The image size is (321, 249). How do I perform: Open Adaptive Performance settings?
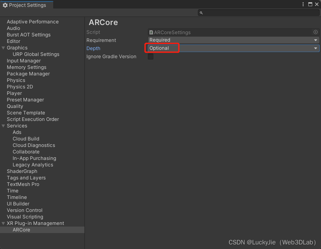tap(33, 22)
